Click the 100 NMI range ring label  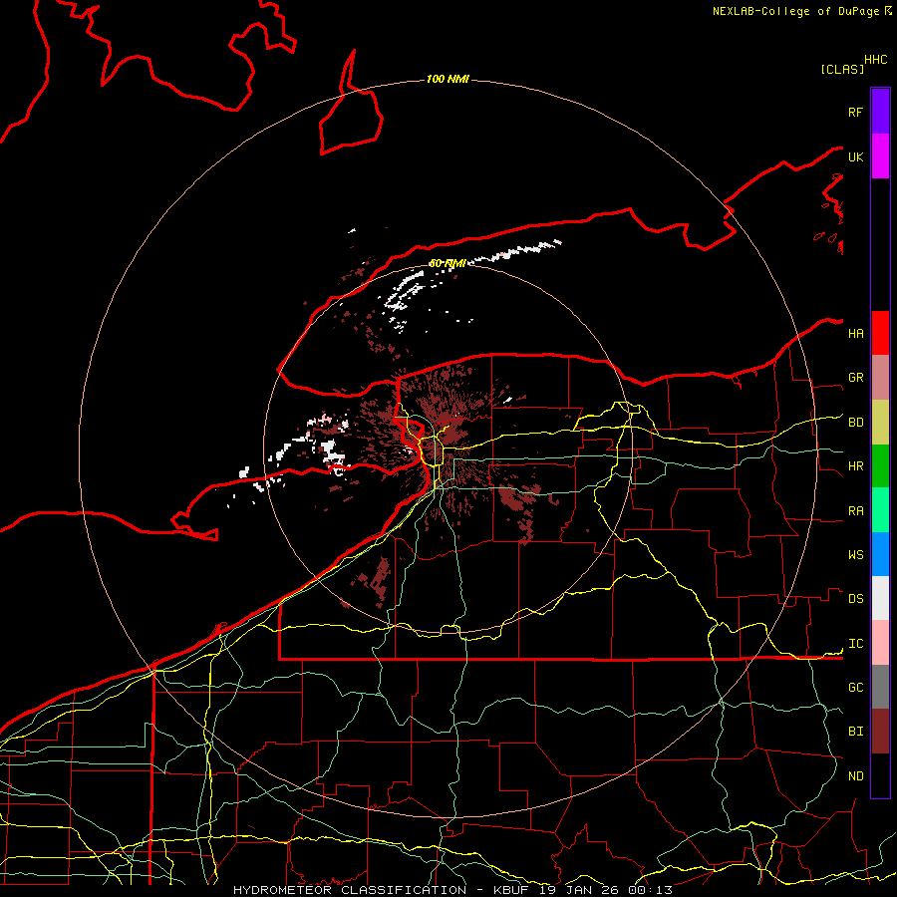448,79
